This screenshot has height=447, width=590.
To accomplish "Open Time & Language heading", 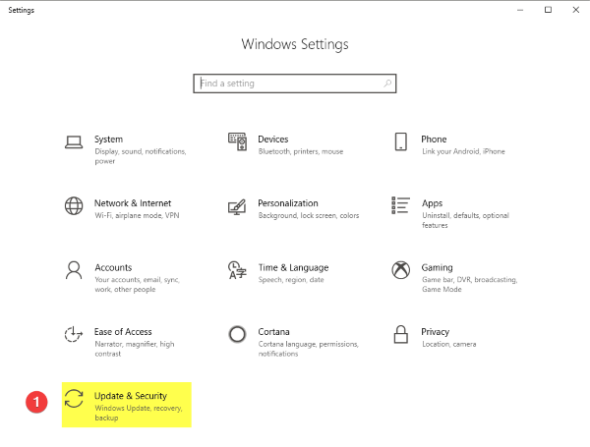I will 293,267.
